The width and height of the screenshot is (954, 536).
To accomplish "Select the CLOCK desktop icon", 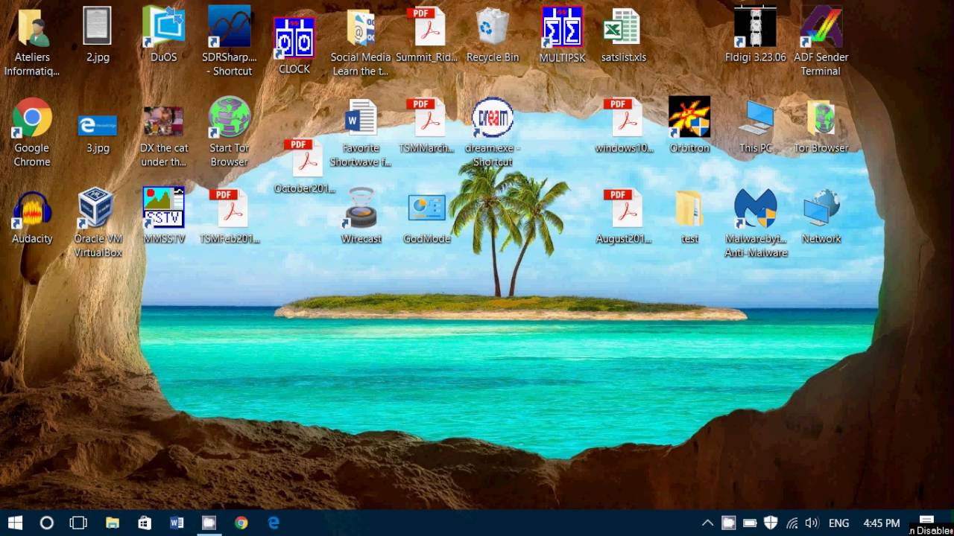I will (294, 39).
